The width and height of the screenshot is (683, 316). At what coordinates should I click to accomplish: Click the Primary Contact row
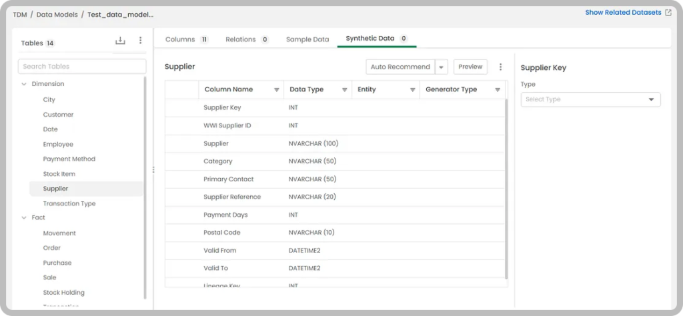335,179
